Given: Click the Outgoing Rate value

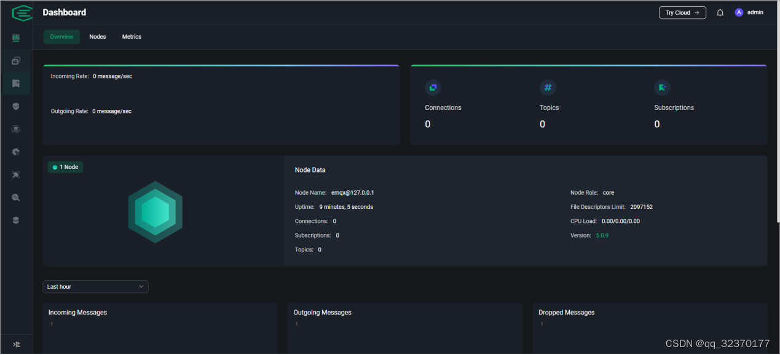Looking at the screenshot, I should click(112, 111).
